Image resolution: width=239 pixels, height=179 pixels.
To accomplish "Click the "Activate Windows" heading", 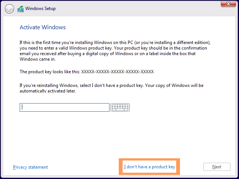I will [43, 27].
